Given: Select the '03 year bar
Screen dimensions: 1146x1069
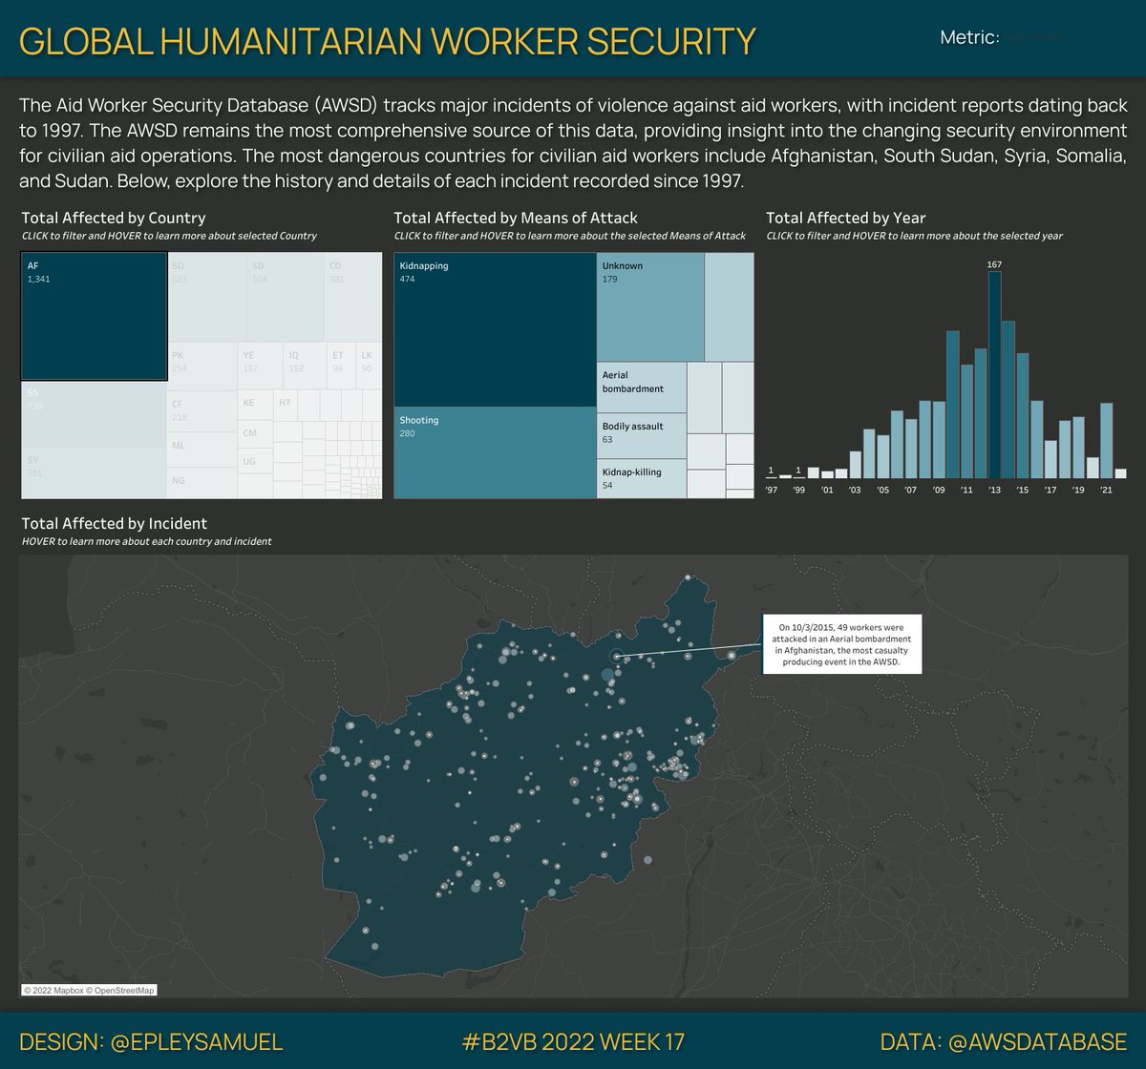Looking at the screenshot, I should [x=856, y=464].
